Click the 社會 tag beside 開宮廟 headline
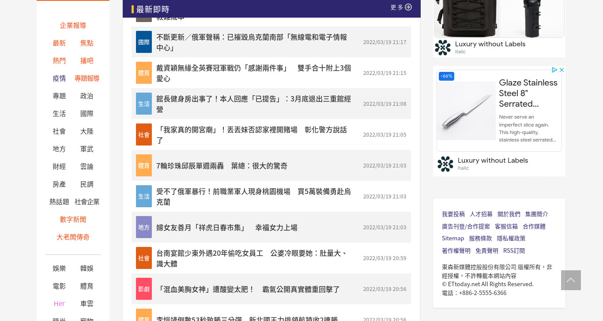 click(144, 134)
